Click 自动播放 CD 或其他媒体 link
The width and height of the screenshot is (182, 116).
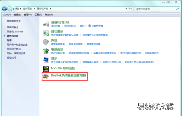pyautogui.click(x=95, y=35)
